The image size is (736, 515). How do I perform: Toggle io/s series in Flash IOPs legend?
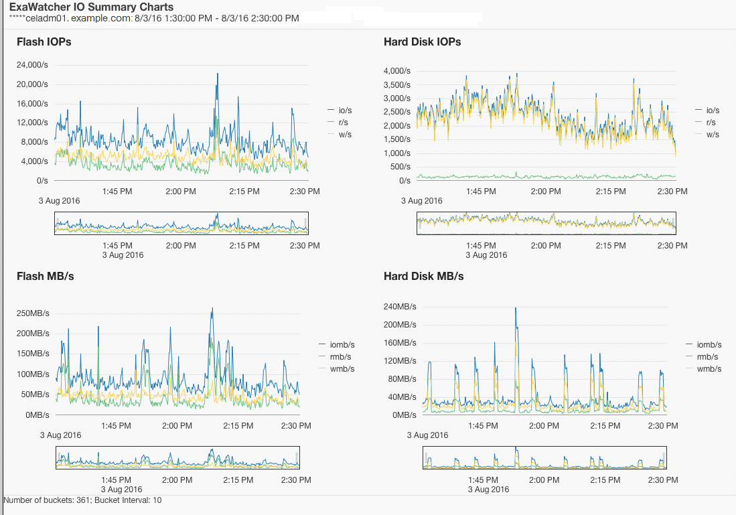340,111
